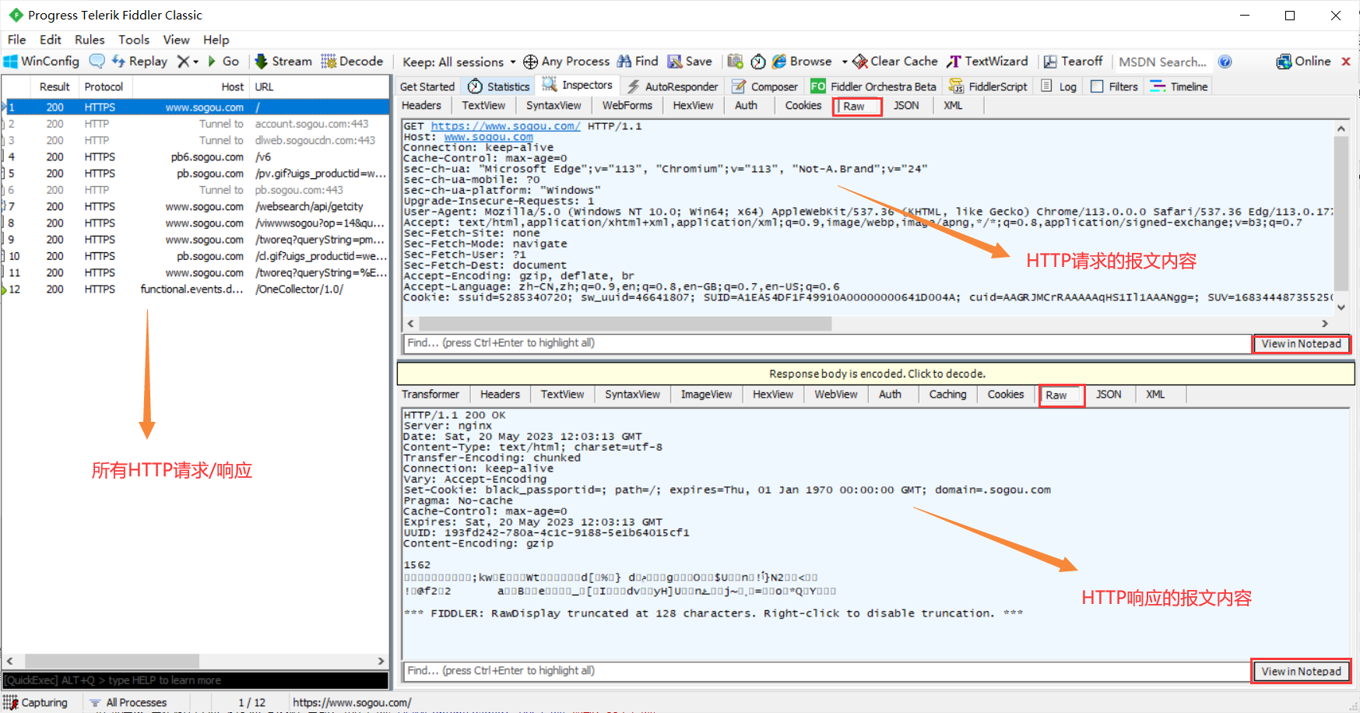1360x713 pixels.
Task: Click View in Notepad for request
Action: (1302, 344)
